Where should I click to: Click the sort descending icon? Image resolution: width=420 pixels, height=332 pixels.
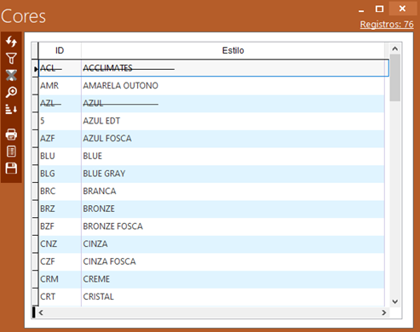(x=11, y=109)
